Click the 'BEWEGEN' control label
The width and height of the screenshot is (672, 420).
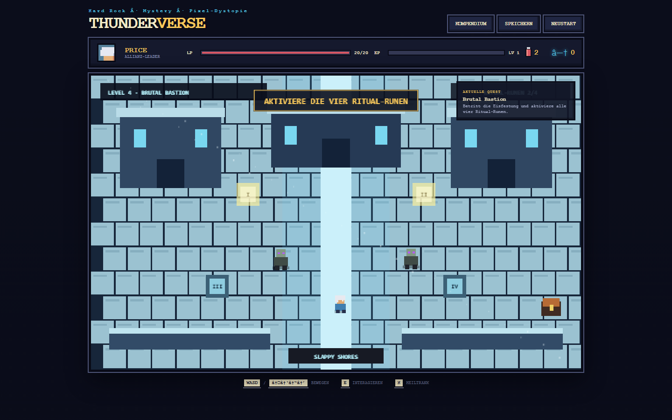(x=320, y=383)
